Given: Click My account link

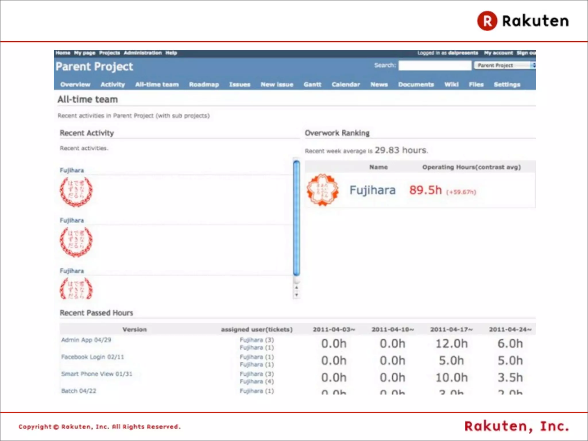Looking at the screenshot, I should click(x=498, y=53).
